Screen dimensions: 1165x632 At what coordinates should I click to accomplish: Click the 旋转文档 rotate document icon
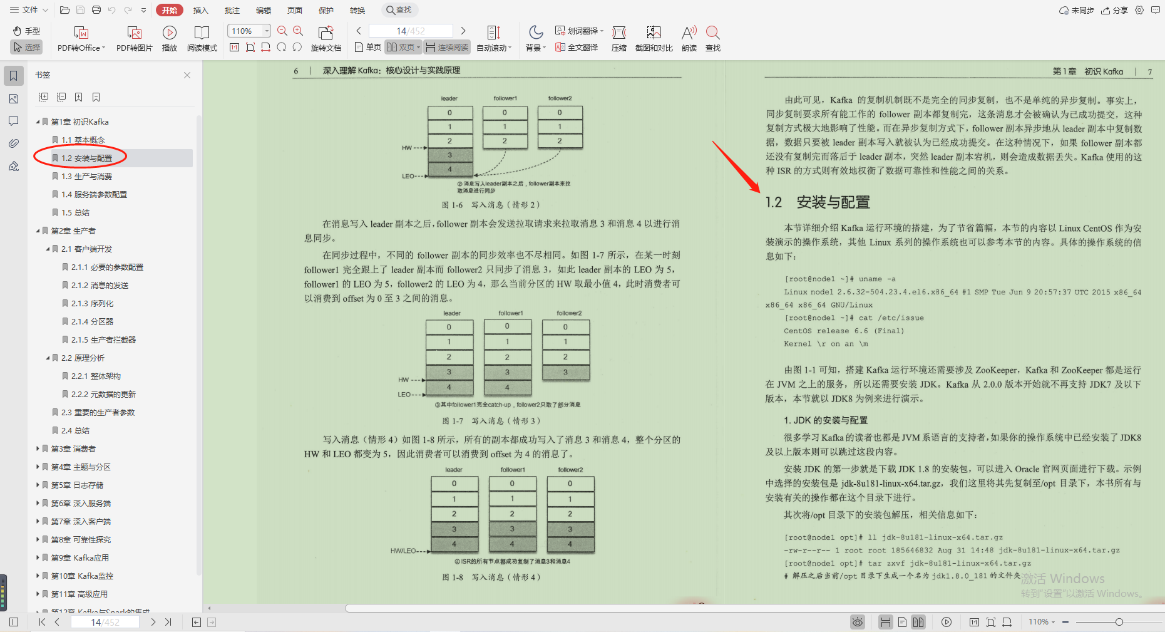(326, 39)
